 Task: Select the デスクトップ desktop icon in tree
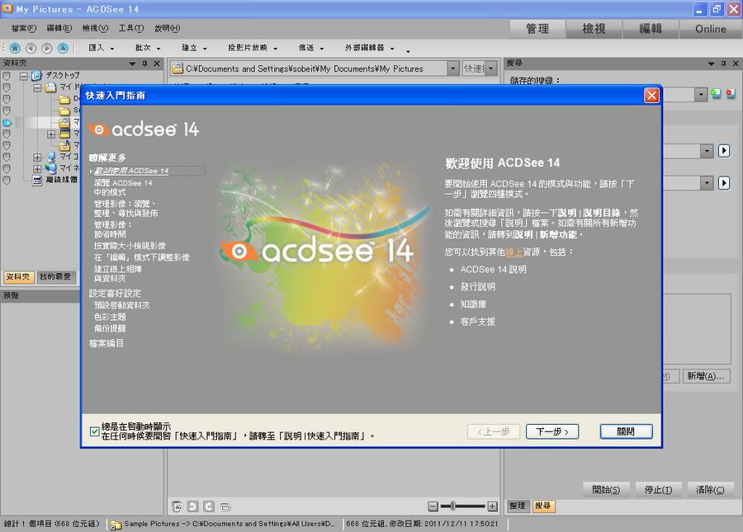(x=36, y=76)
